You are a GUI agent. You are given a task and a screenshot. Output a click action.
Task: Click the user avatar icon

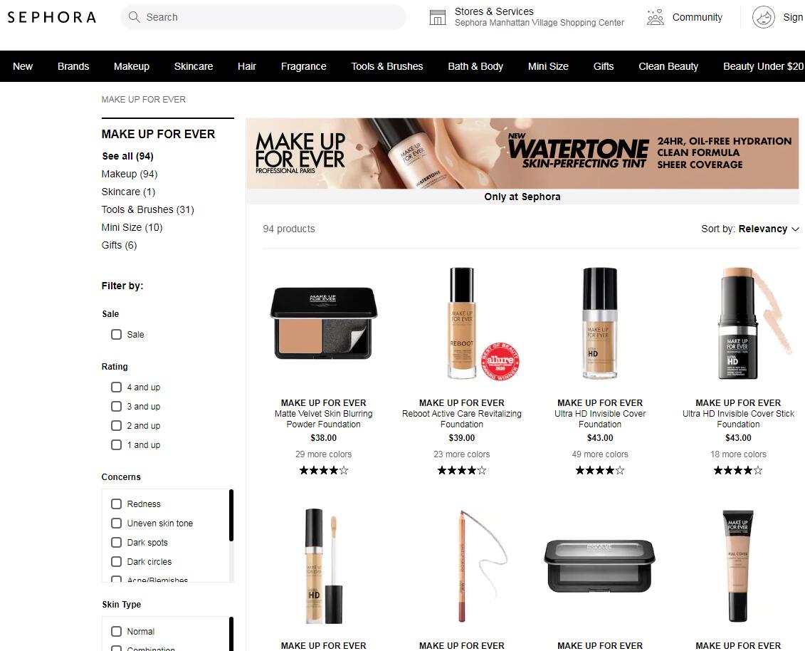(x=764, y=18)
